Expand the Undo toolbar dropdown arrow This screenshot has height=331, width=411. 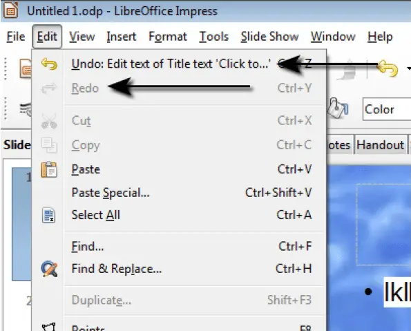tap(409, 68)
